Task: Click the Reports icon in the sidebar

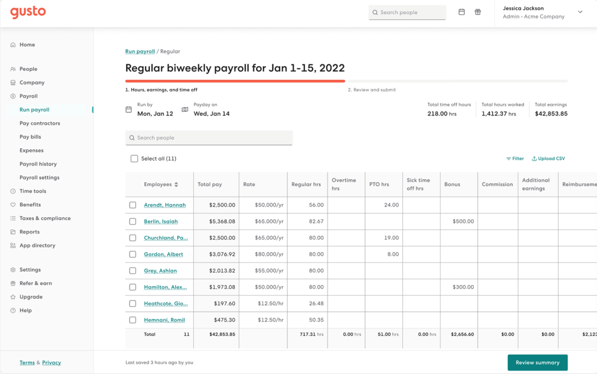Action: tap(13, 232)
